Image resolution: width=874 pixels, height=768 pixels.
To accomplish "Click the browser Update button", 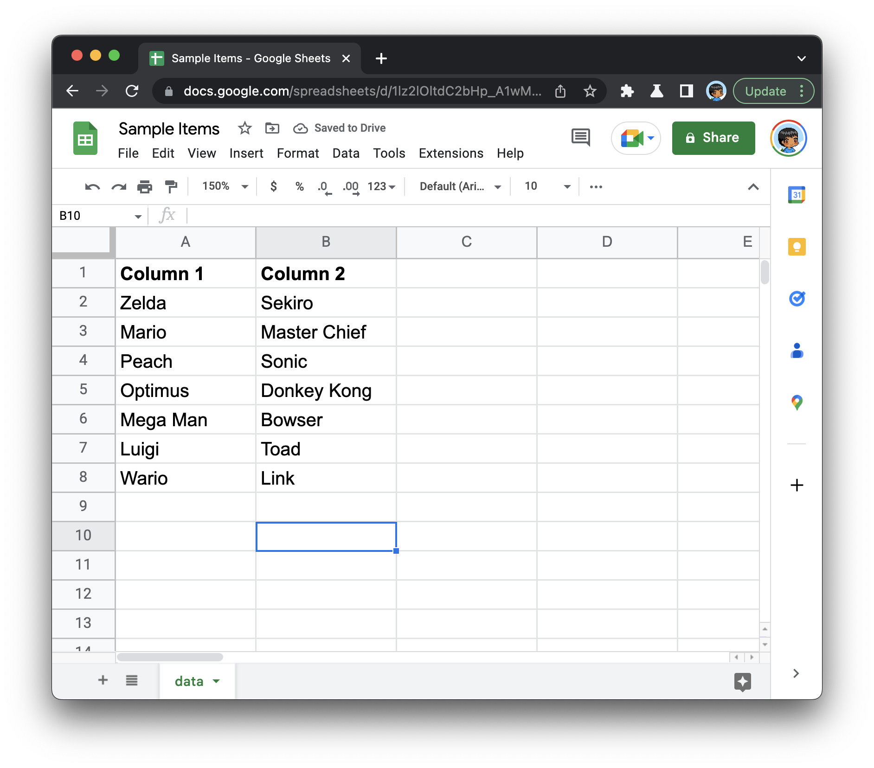I will 765,91.
